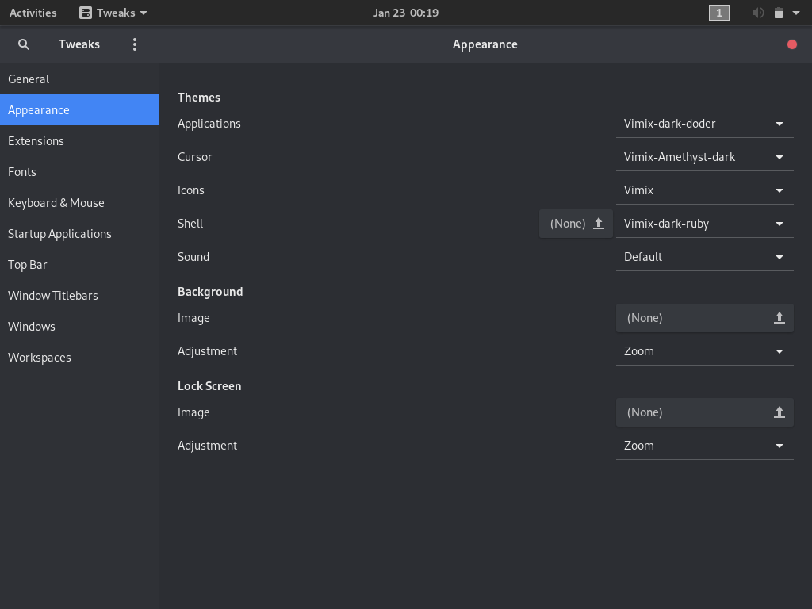
Task: Click the Activities button
Action: tap(33, 13)
